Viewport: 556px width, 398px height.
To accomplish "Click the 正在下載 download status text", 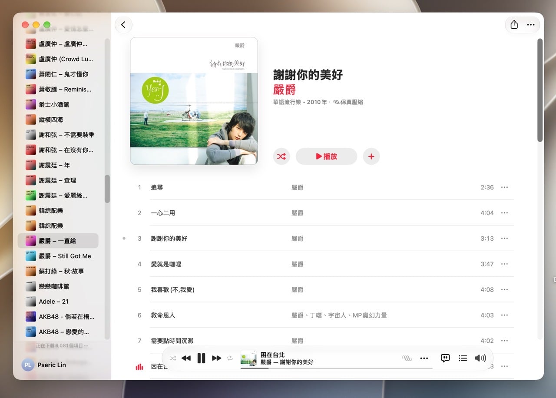I will click(62, 346).
